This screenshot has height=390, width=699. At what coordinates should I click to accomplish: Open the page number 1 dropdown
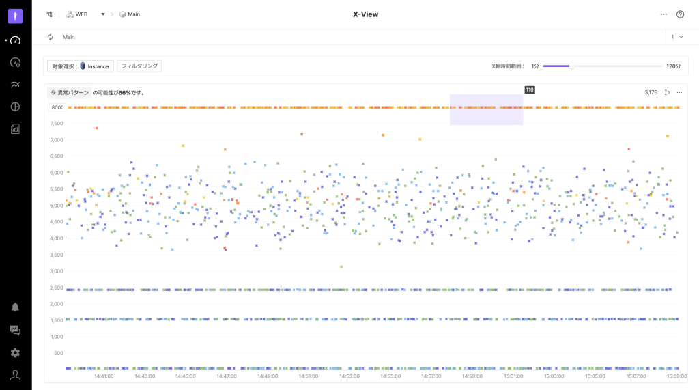tap(676, 37)
